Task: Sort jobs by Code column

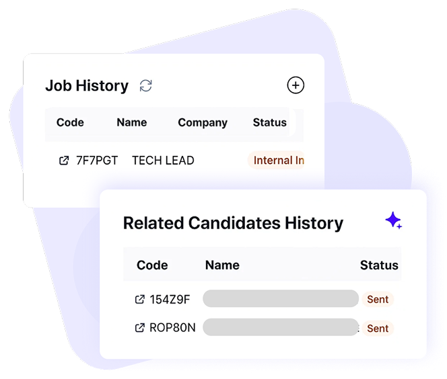Action: click(70, 122)
